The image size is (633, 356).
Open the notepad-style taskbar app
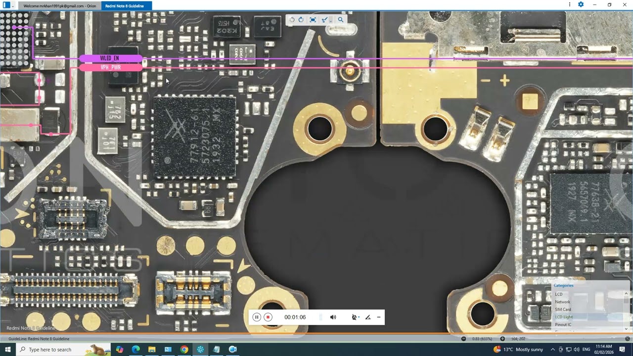pyautogui.click(x=217, y=350)
